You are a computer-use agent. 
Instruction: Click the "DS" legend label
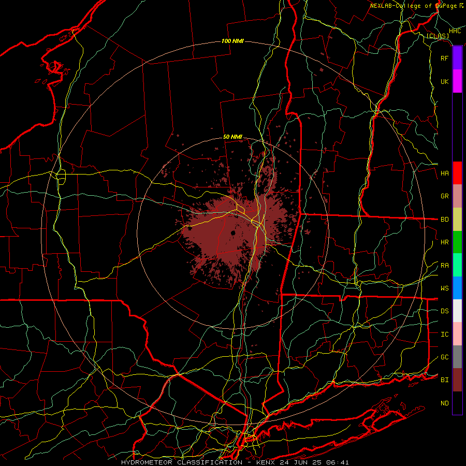(x=444, y=311)
